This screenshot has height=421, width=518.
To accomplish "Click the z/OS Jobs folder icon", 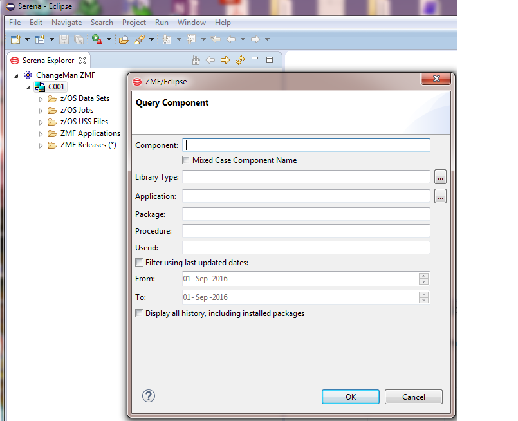I will pos(52,110).
